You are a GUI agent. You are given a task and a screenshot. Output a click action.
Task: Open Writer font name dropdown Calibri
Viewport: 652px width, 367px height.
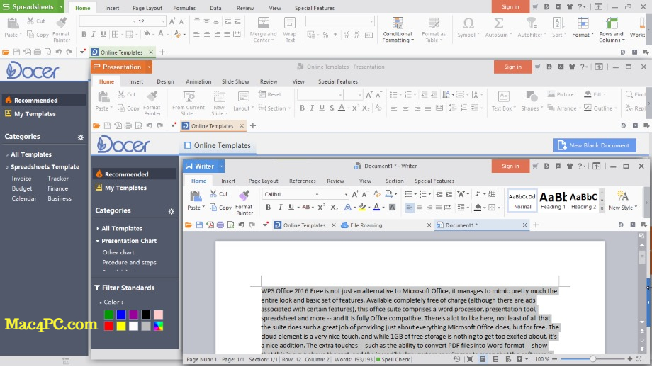pyautogui.click(x=317, y=194)
